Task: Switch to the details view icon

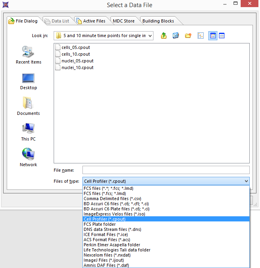Action: click(222, 36)
